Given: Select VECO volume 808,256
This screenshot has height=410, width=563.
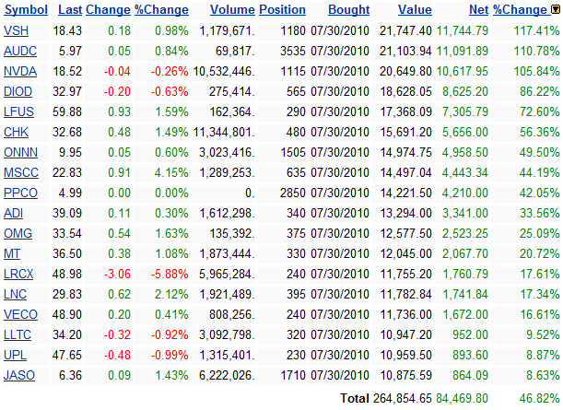Looking at the screenshot, I should 232,315.
